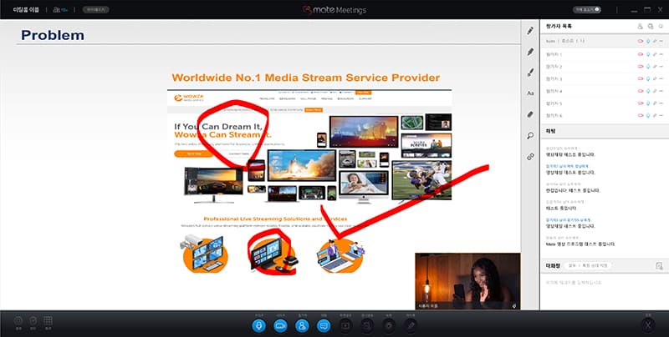Click the Problem slide title
The image size is (669, 337).
pyautogui.click(x=53, y=35)
